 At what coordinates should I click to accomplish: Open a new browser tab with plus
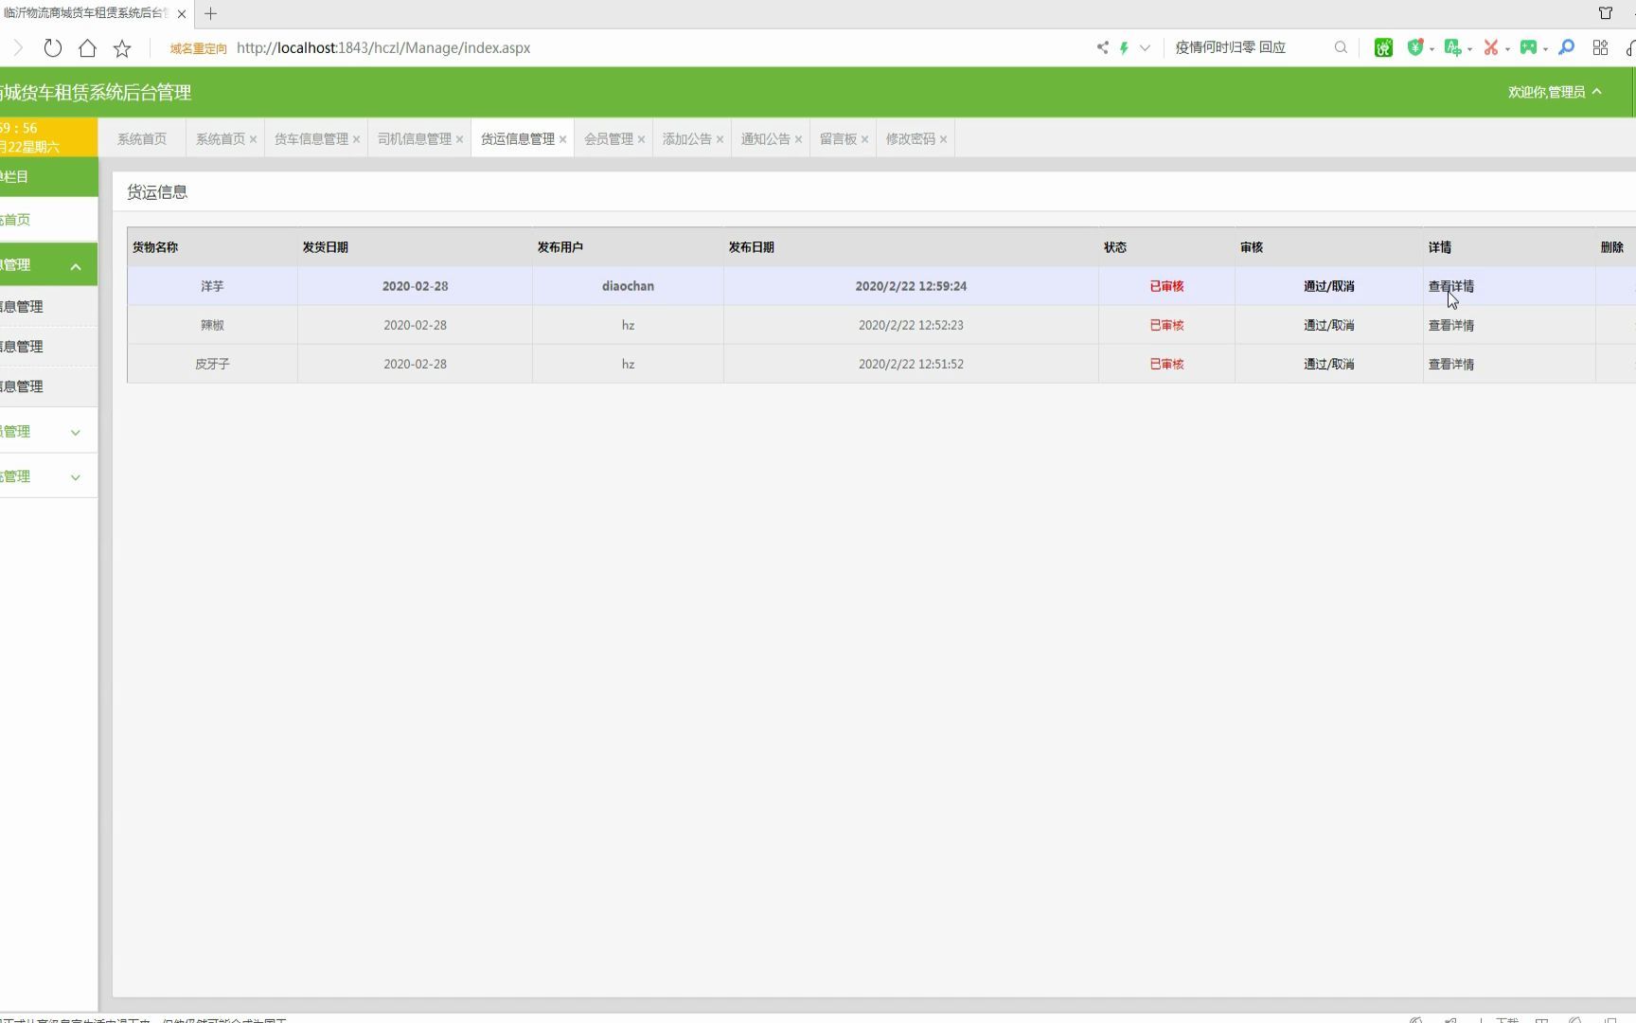coord(210,13)
